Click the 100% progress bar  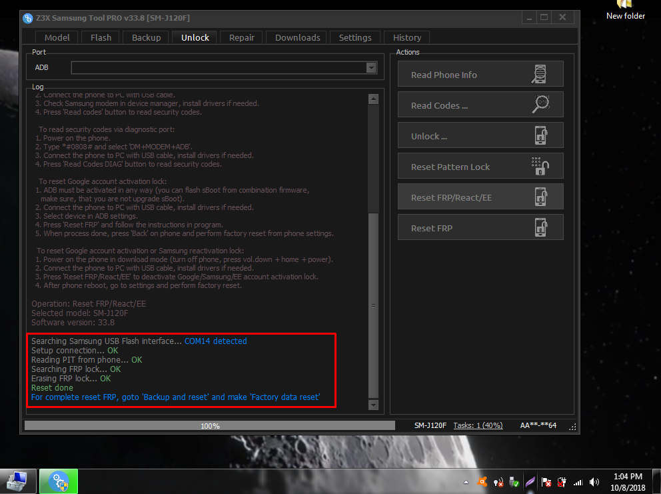tap(210, 425)
